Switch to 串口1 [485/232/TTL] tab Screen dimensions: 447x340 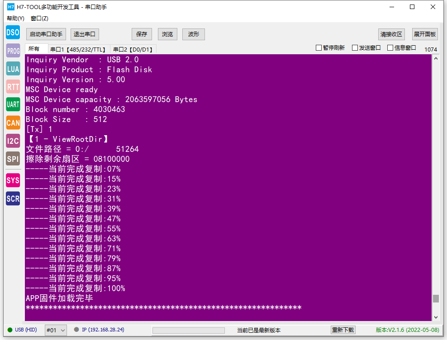[x=78, y=50]
